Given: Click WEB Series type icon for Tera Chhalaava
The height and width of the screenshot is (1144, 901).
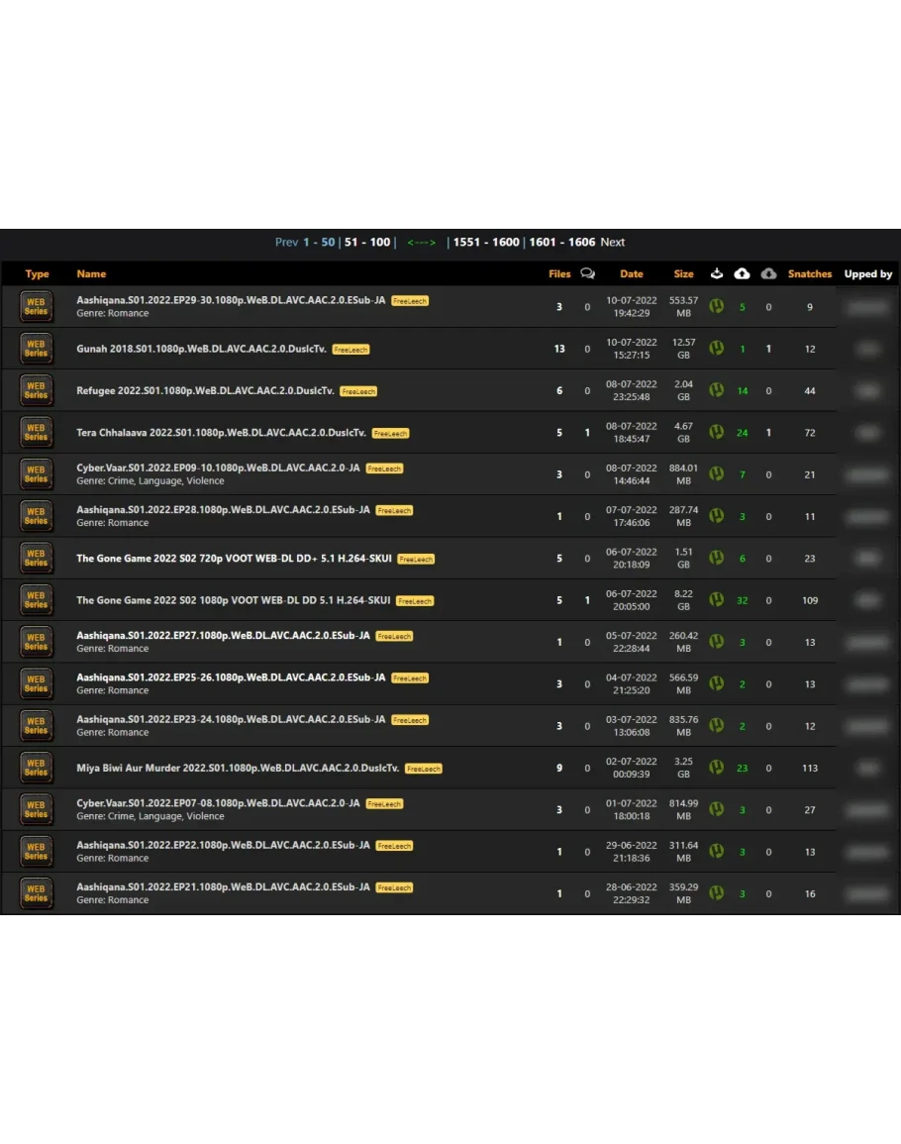Looking at the screenshot, I should [37, 432].
